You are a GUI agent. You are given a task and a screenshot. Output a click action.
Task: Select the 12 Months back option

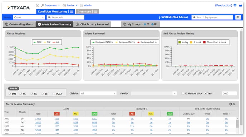tap(183, 93)
